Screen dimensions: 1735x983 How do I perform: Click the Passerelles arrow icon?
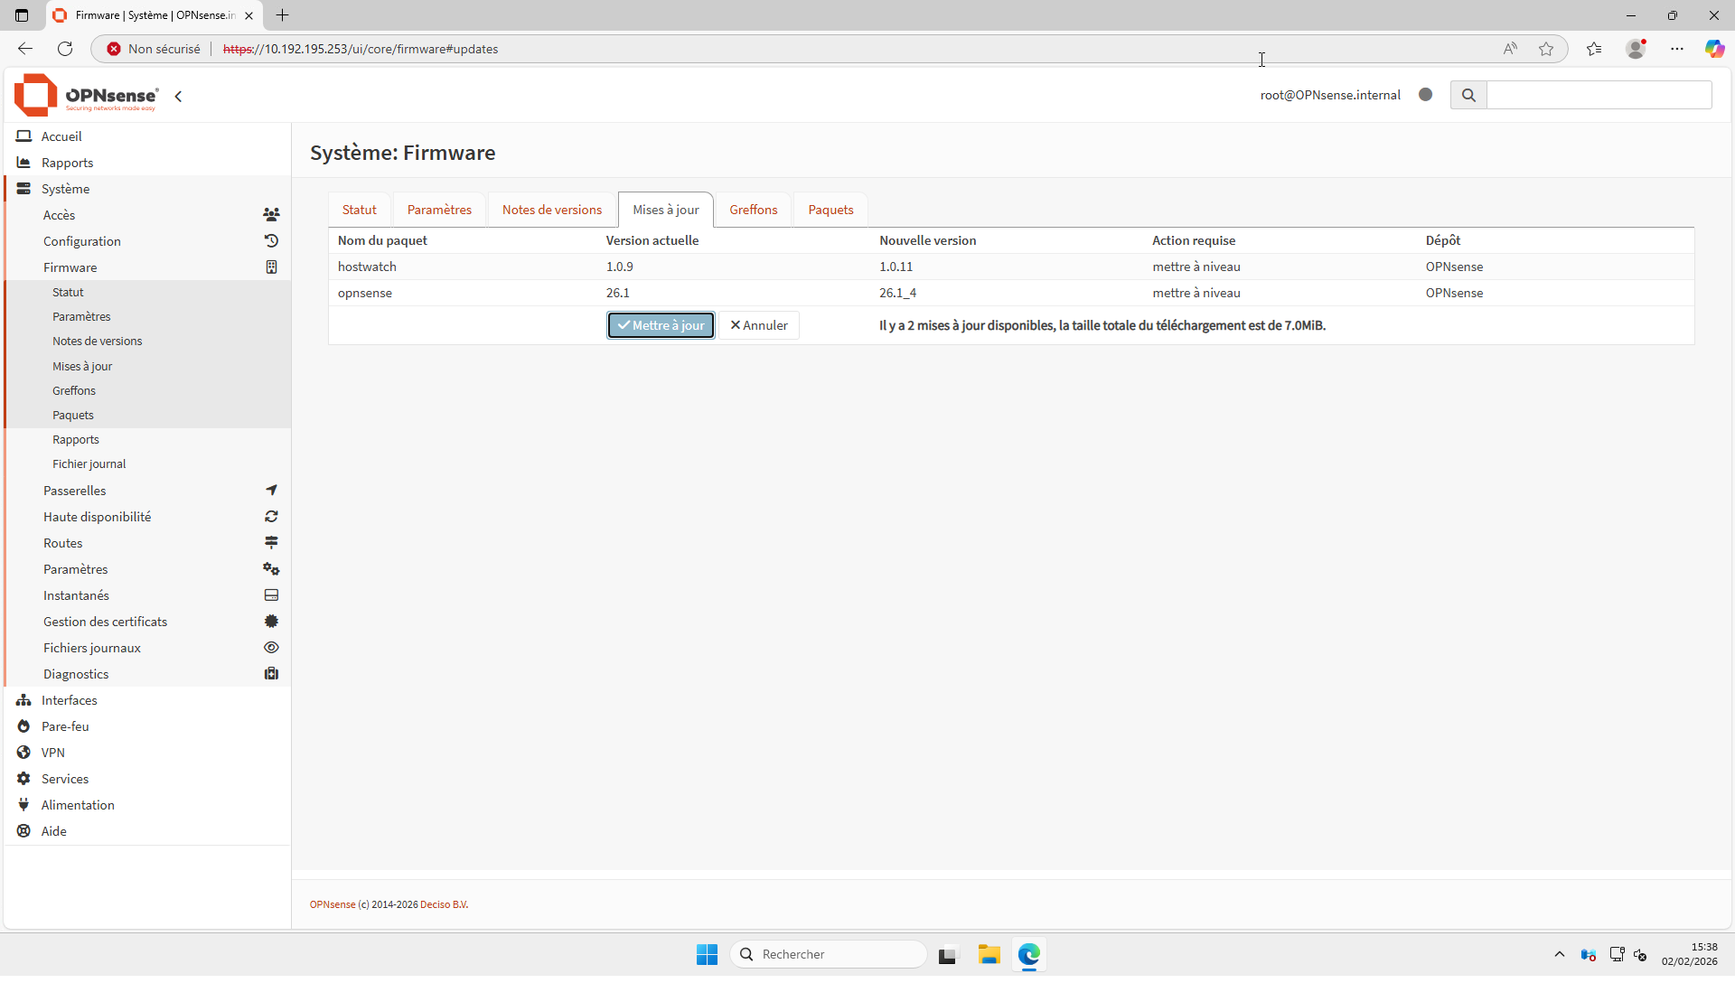[271, 491]
